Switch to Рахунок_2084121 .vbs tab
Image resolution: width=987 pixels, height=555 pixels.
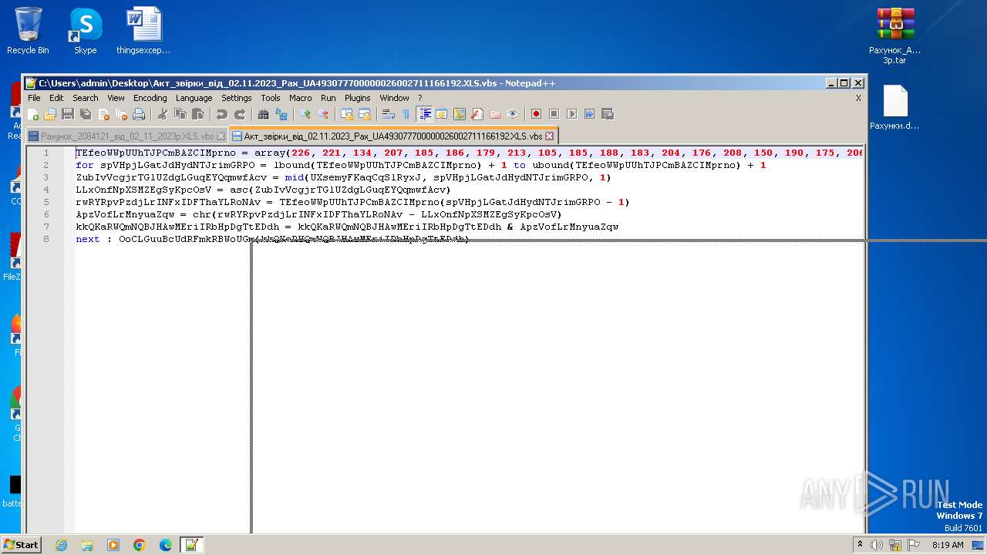click(126, 136)
